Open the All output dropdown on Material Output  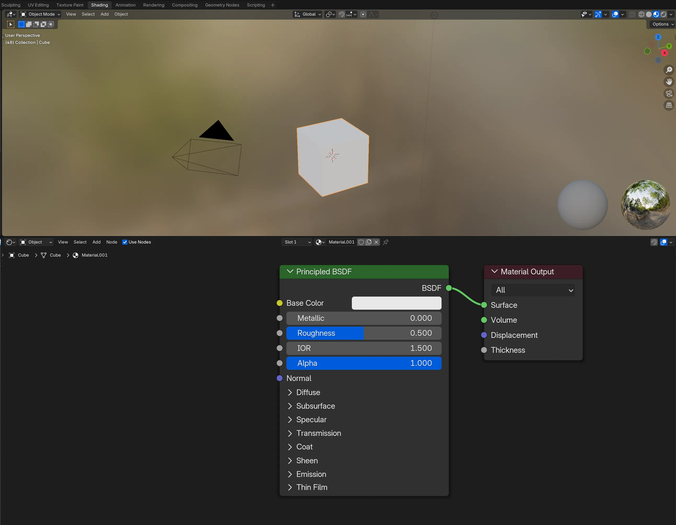tap(533, 290)
